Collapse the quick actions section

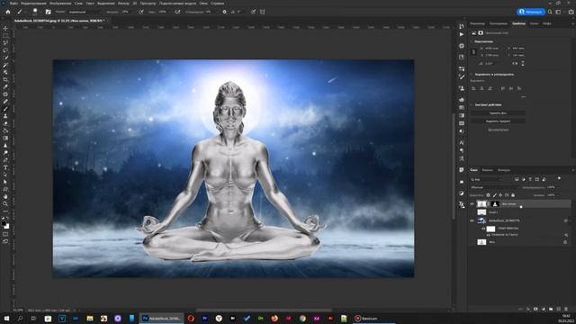point(472,104)
